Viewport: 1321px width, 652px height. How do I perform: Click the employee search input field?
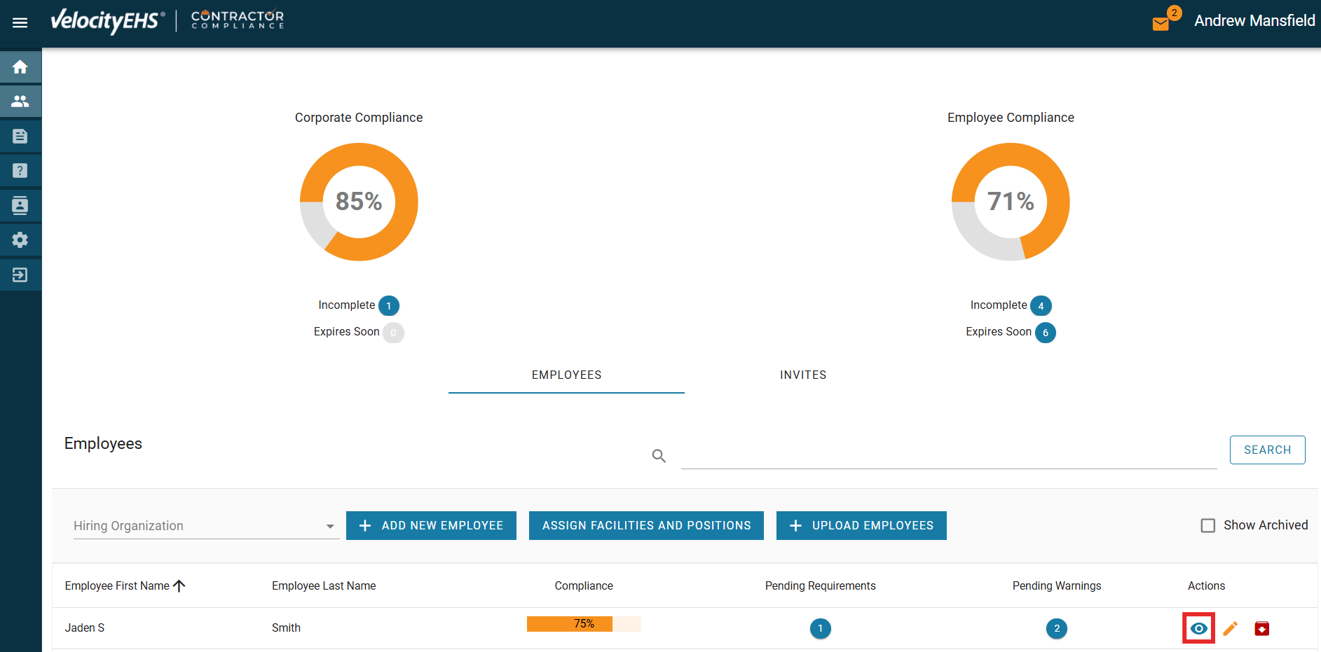[x=948, y=455]
